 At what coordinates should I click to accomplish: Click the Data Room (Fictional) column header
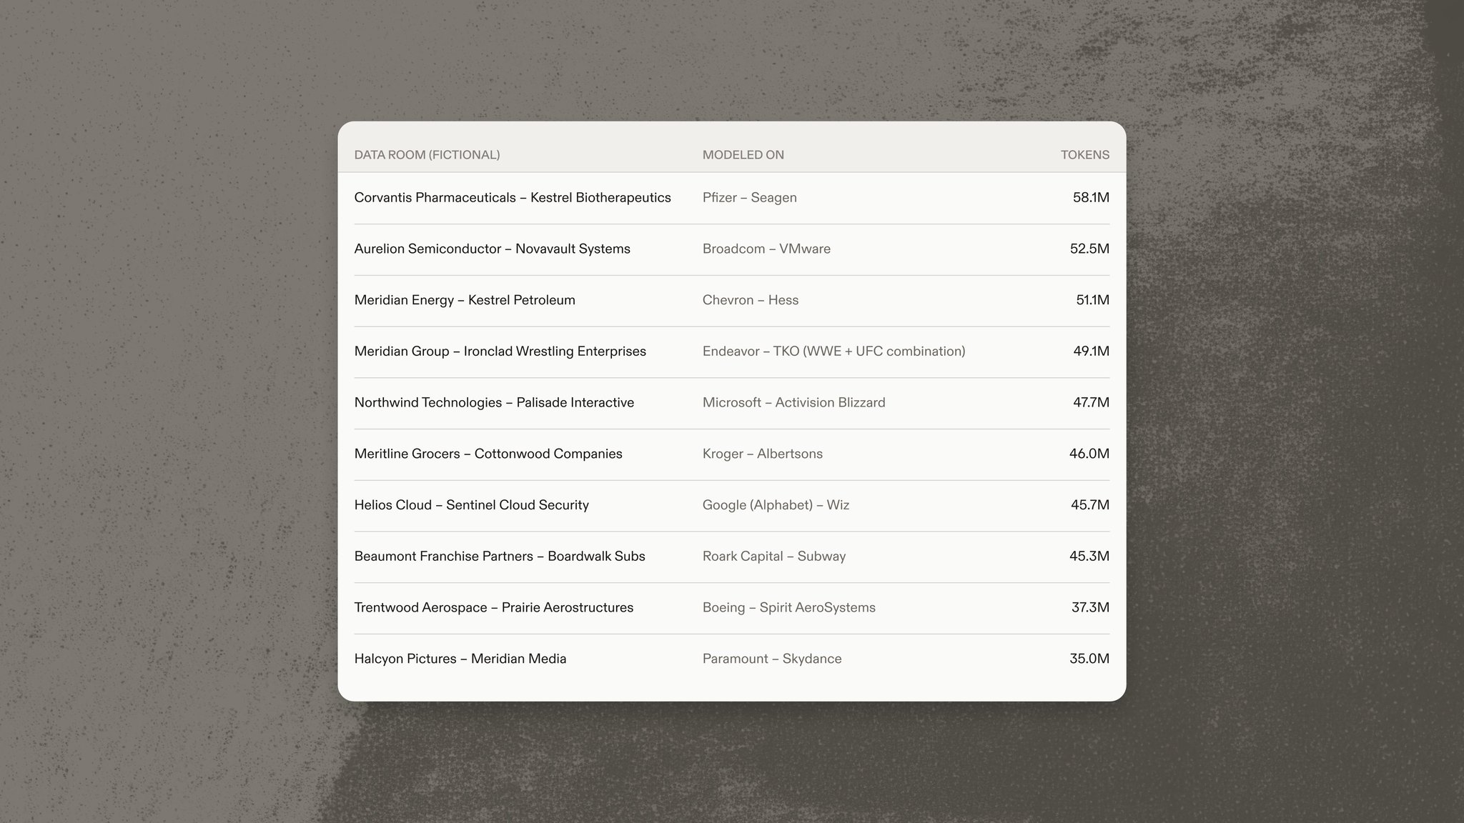point(427,155)
